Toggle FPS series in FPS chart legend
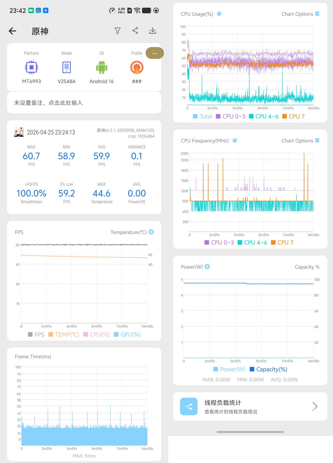The height and width of the screenshot is (463, 333). pyautogui.click(x=36, y=334)
